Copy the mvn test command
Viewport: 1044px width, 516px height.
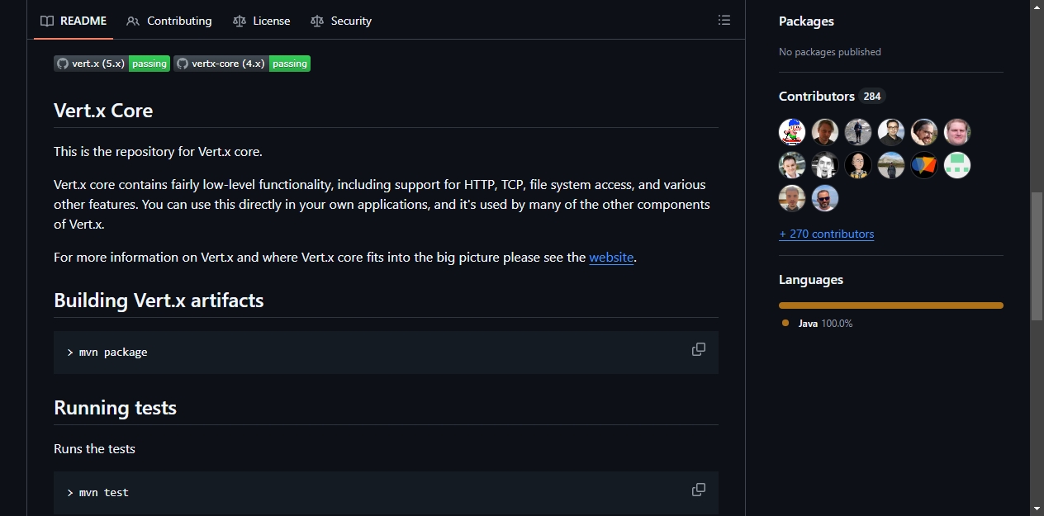coord(699,490)
